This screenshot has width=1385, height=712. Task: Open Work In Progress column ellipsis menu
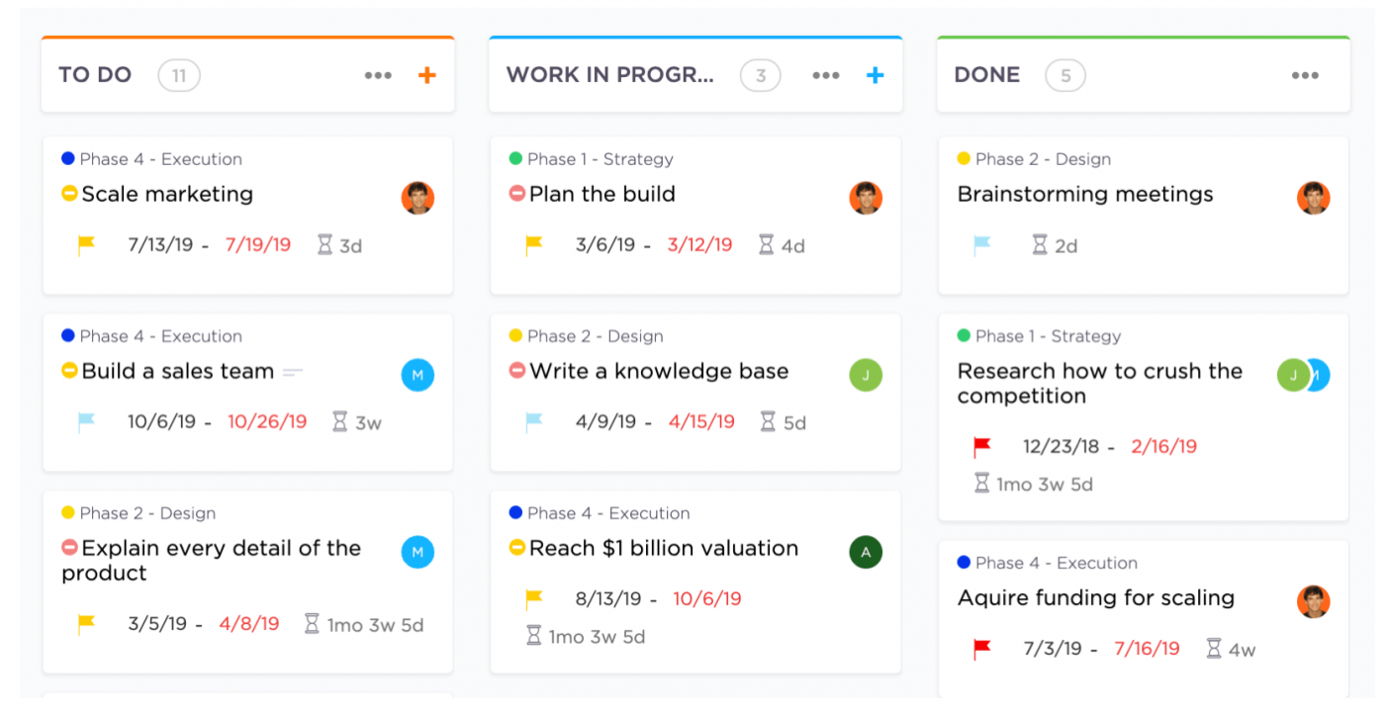826,75
